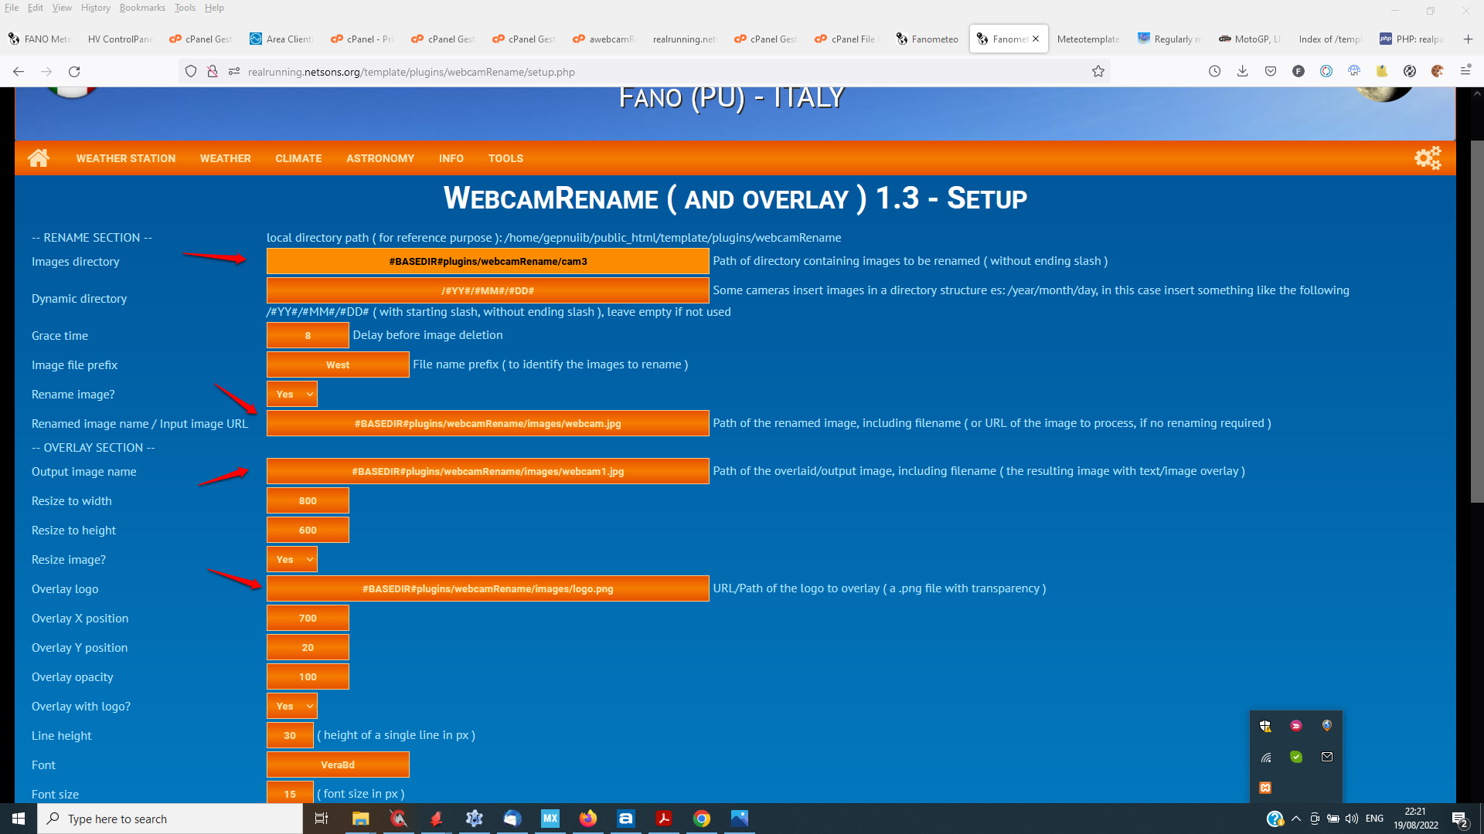Image resolution: width=1484 pixels, height=834 pixels.
Task: Open the Rename image dropdown
Action: click(x=291, y=394)
